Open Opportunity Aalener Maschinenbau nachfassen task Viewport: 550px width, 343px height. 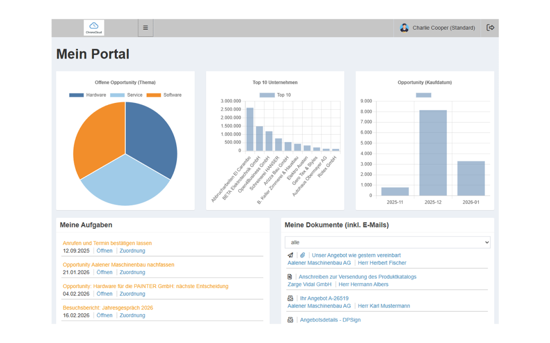118,265
